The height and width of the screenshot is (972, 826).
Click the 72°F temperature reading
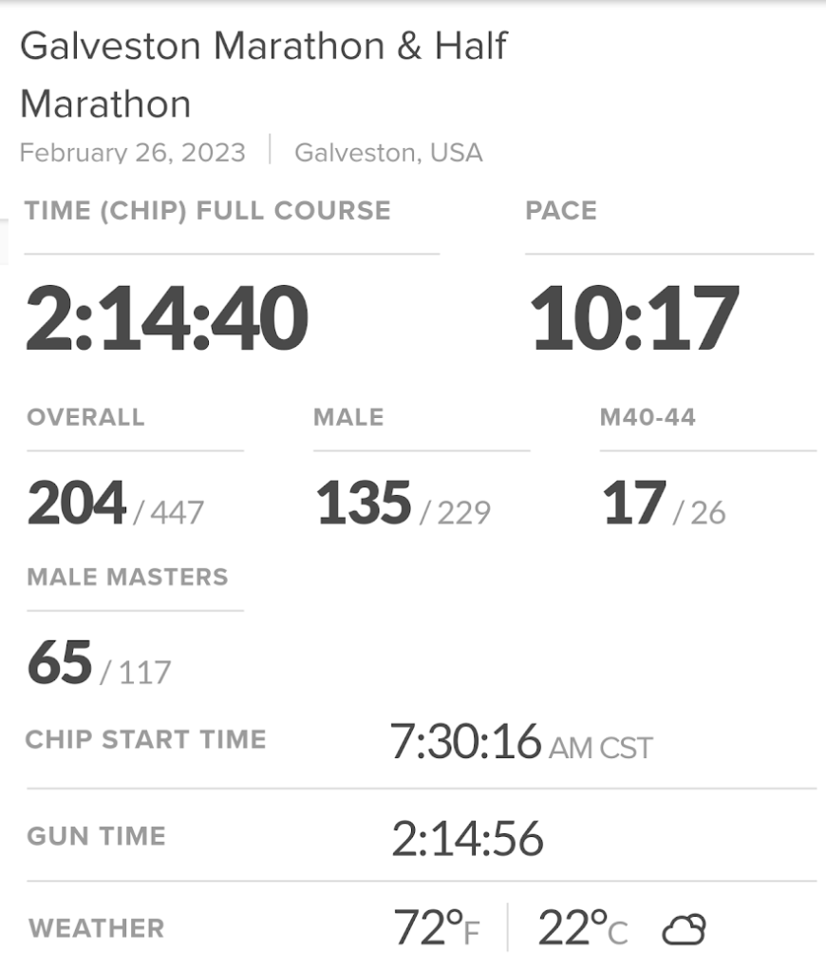click(437, 928)
